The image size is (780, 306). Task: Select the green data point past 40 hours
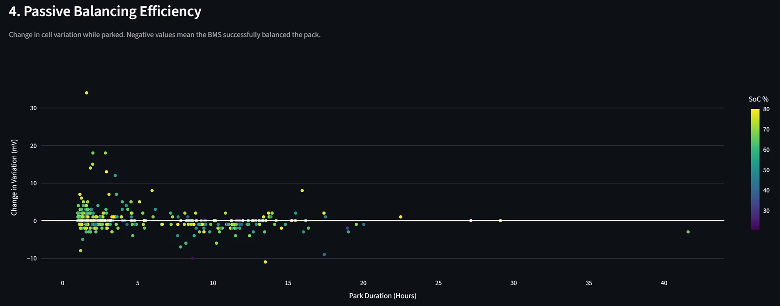688,232
